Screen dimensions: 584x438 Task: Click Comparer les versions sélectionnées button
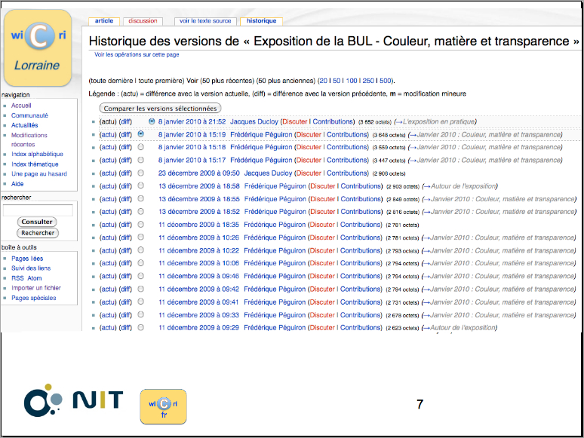160,109
